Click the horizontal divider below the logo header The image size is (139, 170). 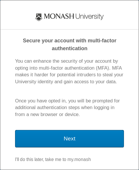tap(69, 29)
